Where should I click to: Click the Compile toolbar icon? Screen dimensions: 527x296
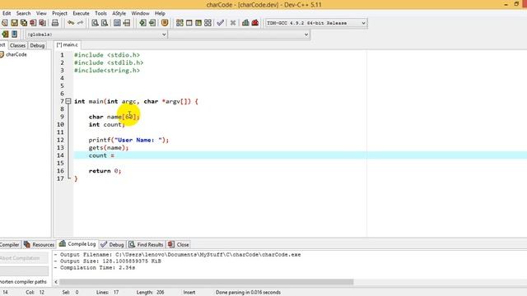(180, 23)
